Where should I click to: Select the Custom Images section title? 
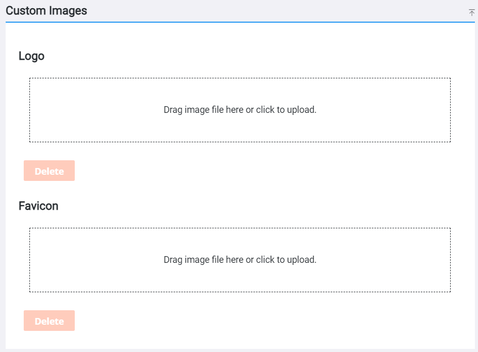[x=46, y=11]
